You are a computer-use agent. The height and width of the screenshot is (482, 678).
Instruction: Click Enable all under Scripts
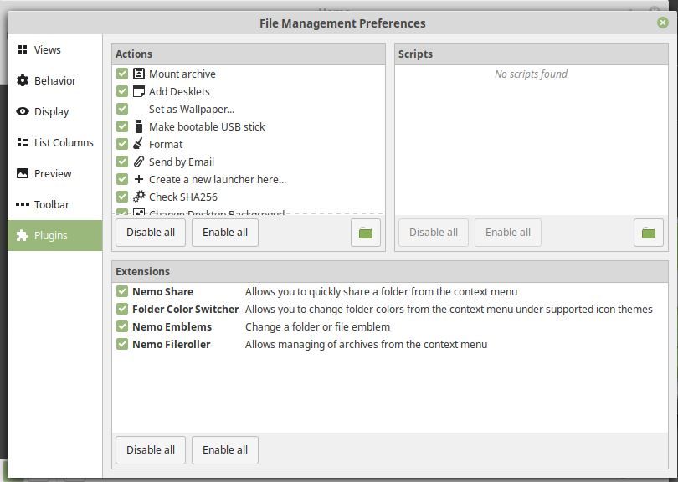click(507, 233)
